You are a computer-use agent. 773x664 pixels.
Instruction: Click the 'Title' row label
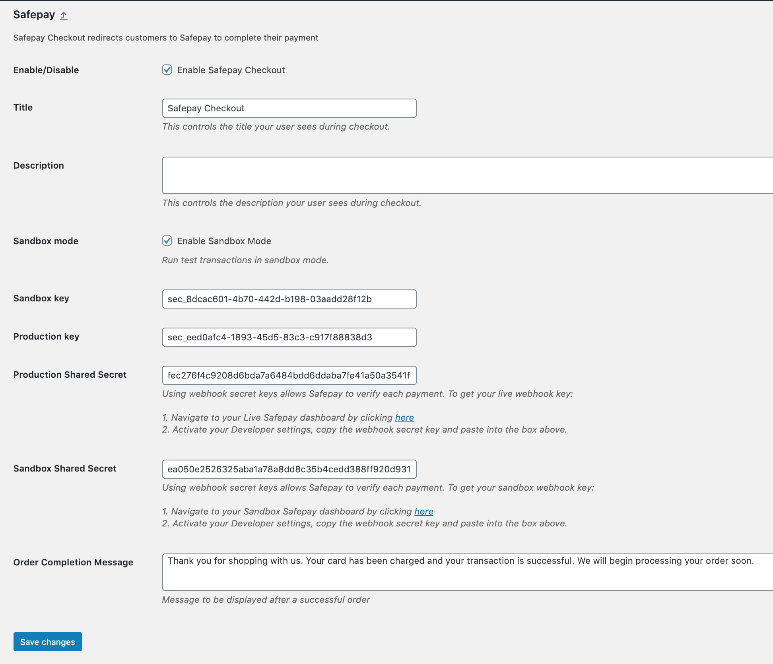click(23, 107)
